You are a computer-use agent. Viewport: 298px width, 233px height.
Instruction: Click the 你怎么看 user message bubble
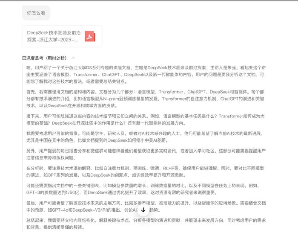click(x=36, y=13)
